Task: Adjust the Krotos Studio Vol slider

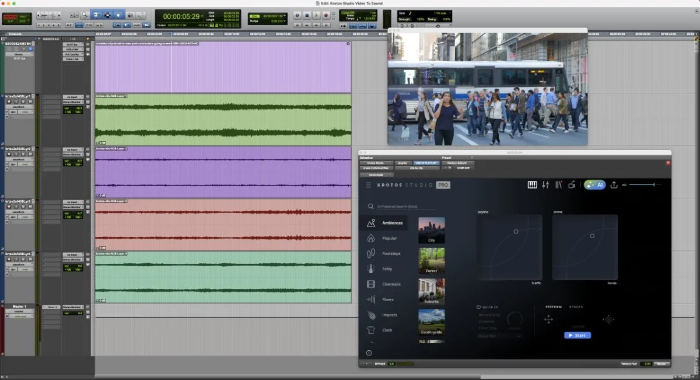Action: [645, 184]
